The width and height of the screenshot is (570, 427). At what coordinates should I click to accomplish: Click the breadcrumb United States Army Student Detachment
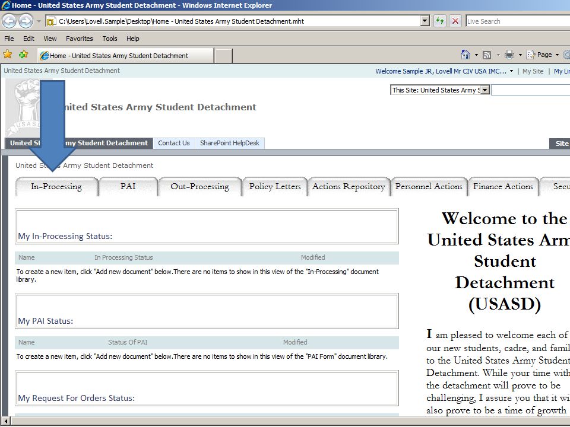[84, 165]
